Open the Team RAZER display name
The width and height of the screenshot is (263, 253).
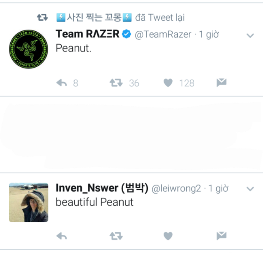tap(87, 34)
